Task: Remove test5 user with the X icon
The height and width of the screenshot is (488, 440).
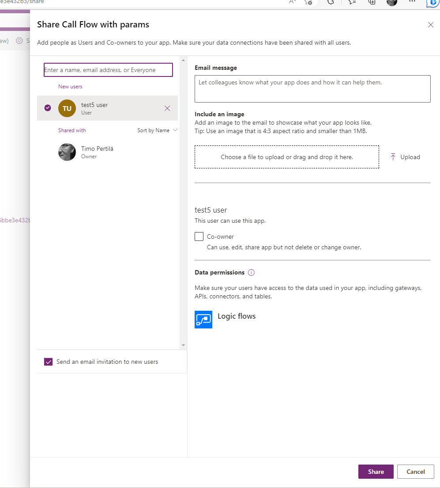Action: [167, 108]
